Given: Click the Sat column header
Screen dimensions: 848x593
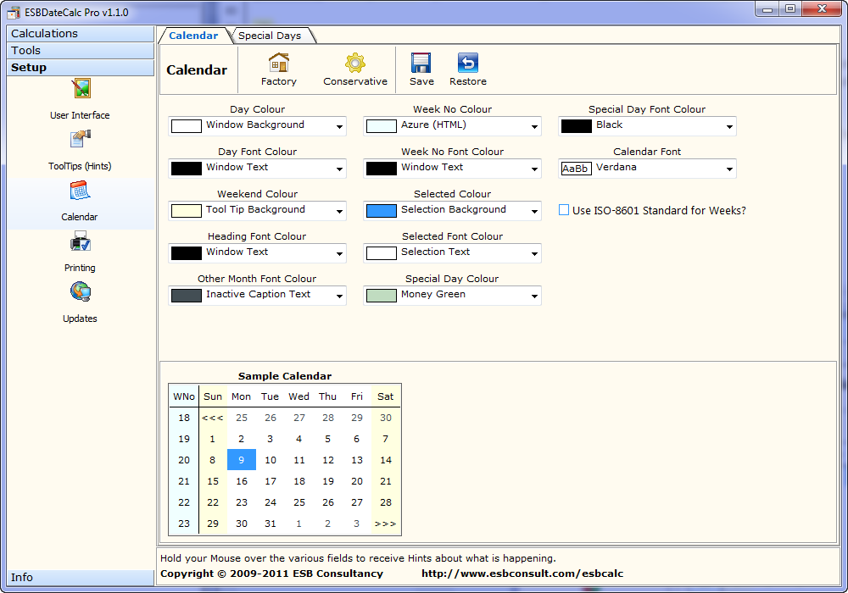Looking at the screenshot, I should (x=386, y=396).
